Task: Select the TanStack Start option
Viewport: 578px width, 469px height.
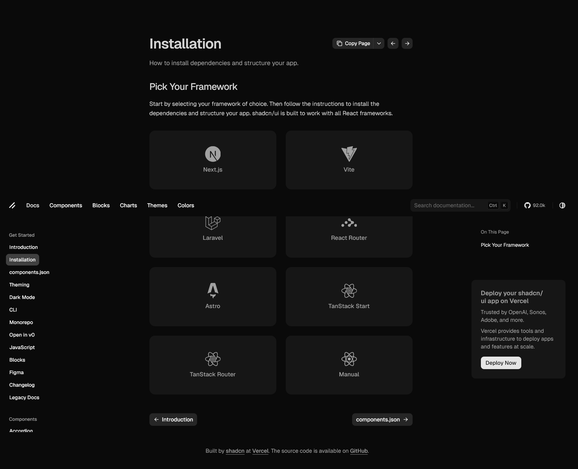Action: coord(349,296)
